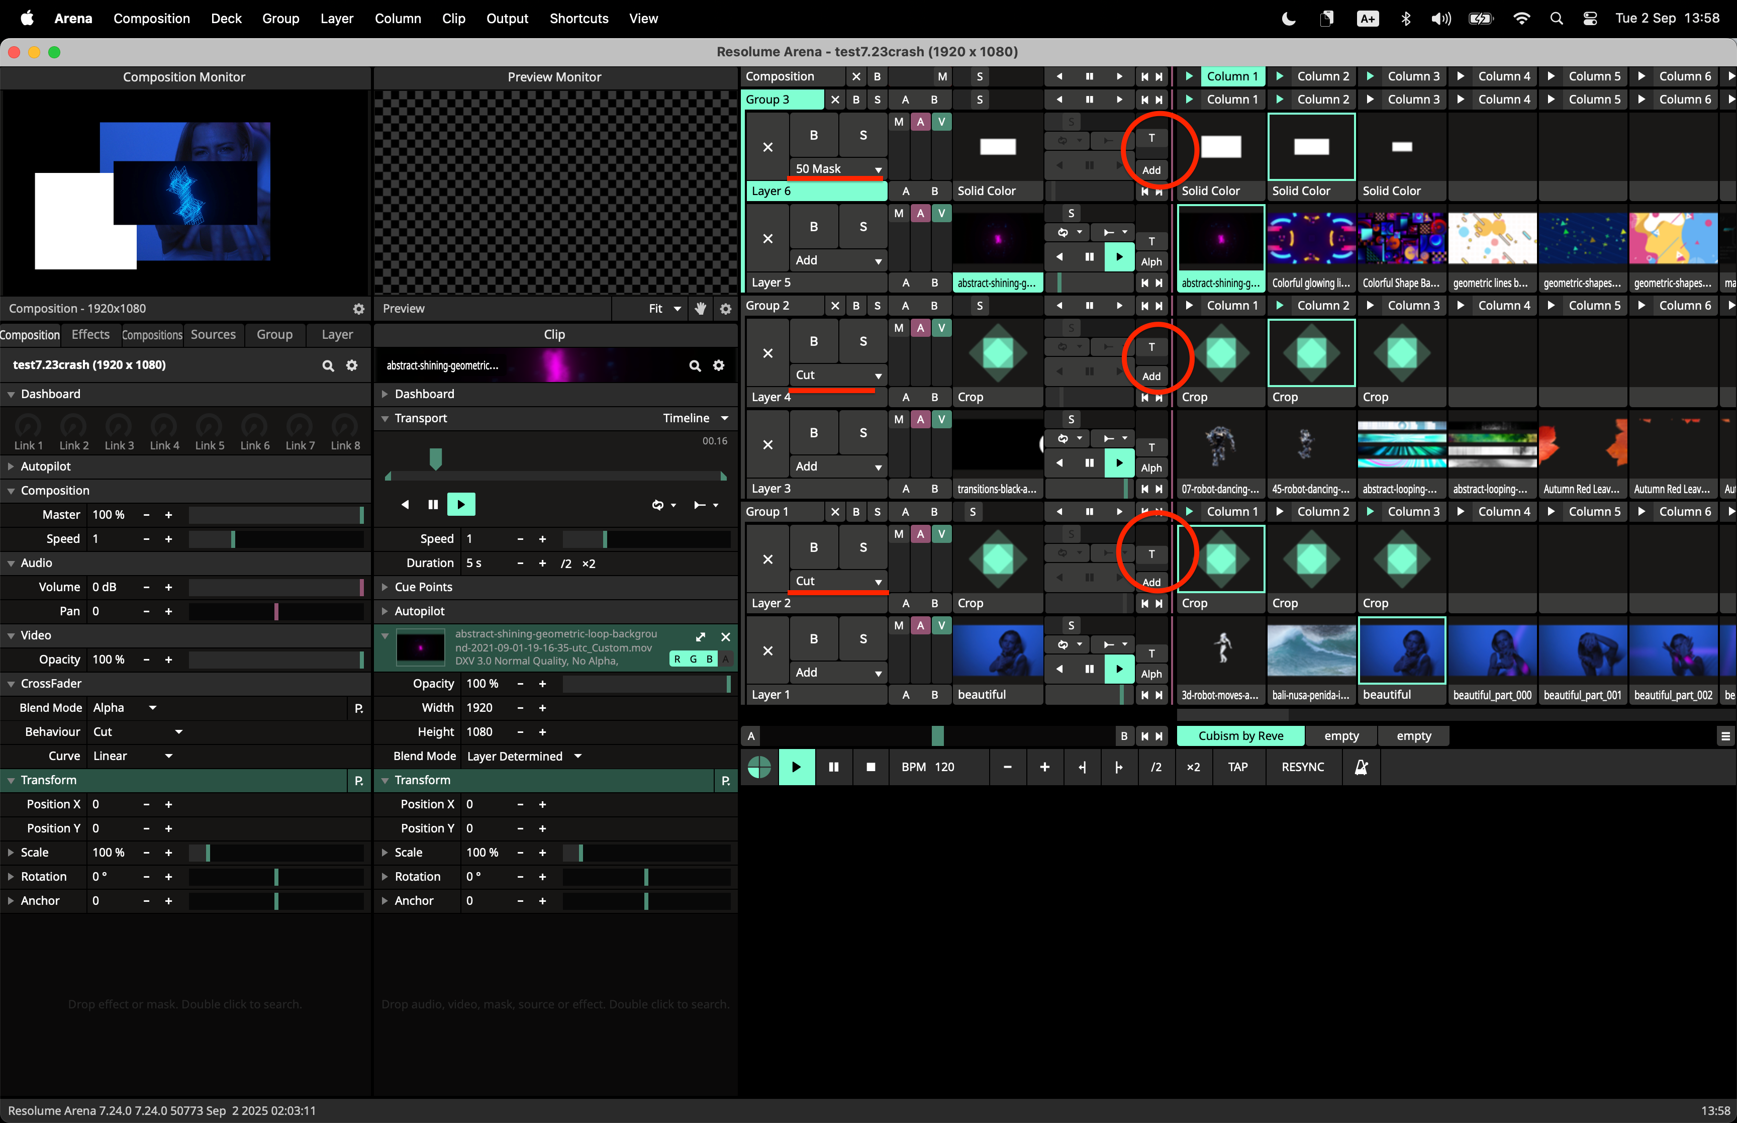Open Composition panel gear settings icon
The image size is (1737, 1123).
(x=352, y=365)
